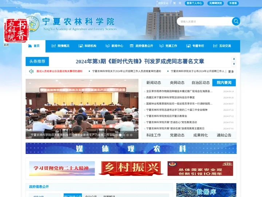Click 登录个人中心 button
262x197 pixels.
[194, 3]
